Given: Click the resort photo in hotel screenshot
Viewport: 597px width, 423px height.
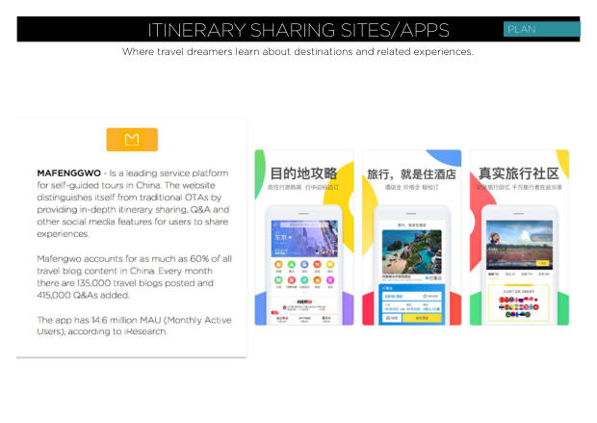Looking at the screenshot, I should pyautogui.click(x=411, y=251).
